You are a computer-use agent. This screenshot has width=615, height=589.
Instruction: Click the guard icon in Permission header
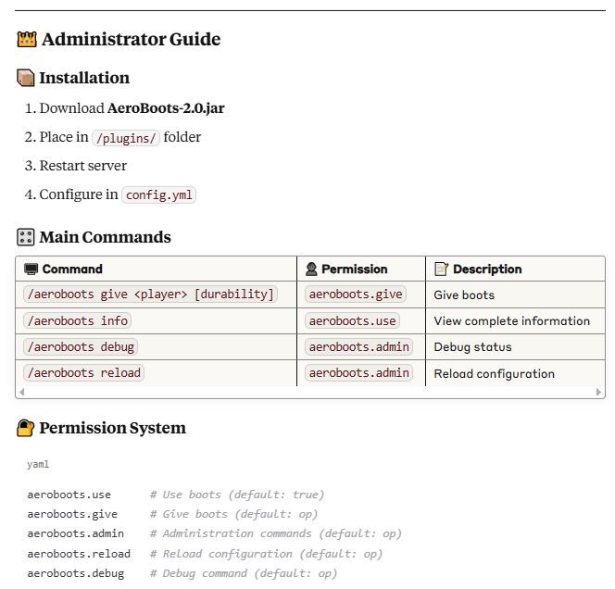(x=311, y=269)
